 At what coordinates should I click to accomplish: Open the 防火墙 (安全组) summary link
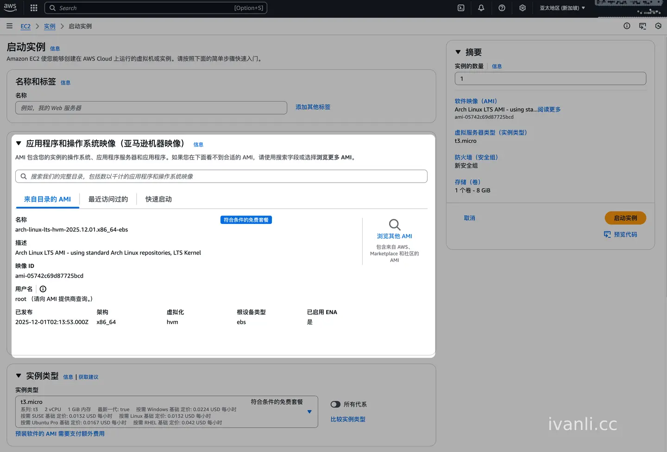(476, 157)
